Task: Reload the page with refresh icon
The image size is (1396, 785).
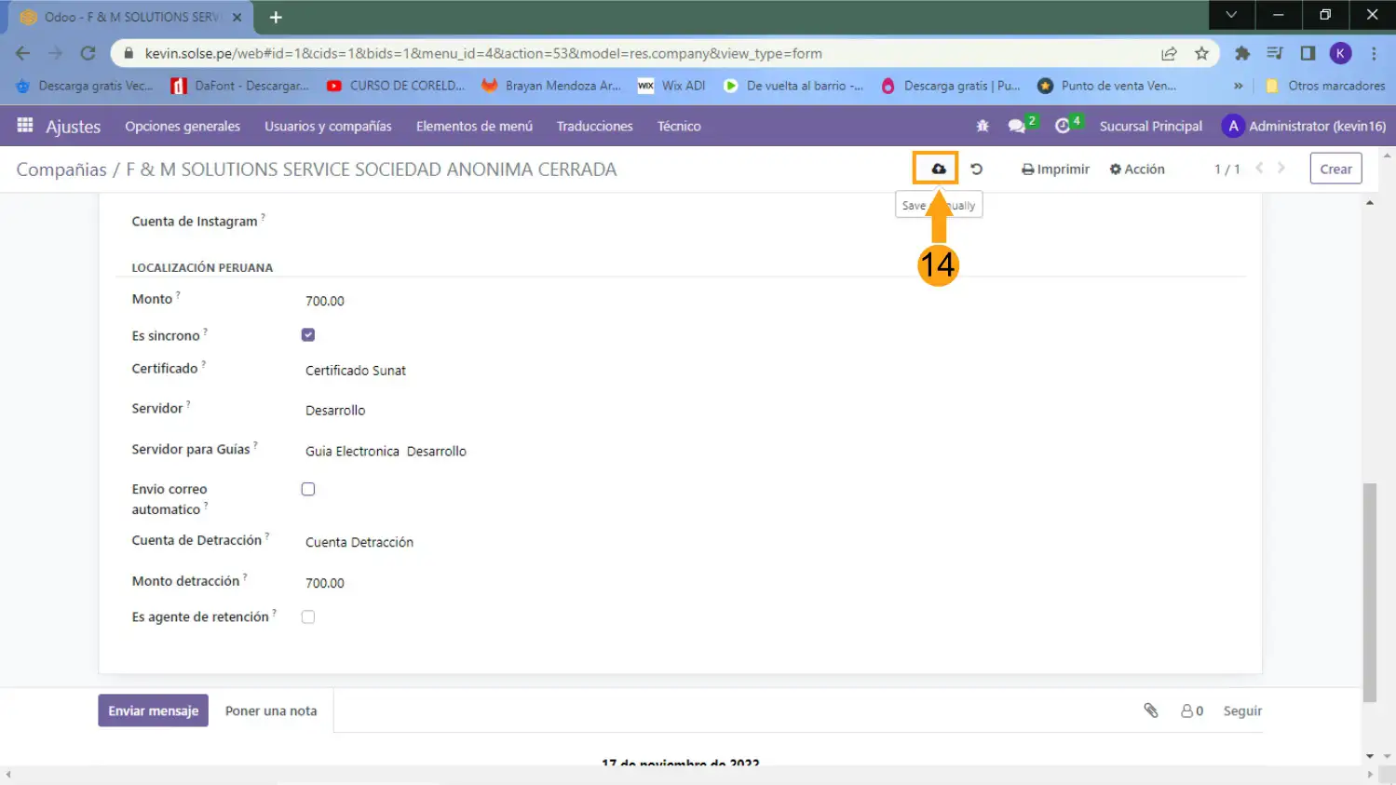Action: (88, 53)
